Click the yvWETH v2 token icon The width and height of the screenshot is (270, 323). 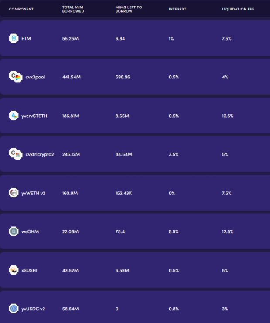tap(14, 193)
